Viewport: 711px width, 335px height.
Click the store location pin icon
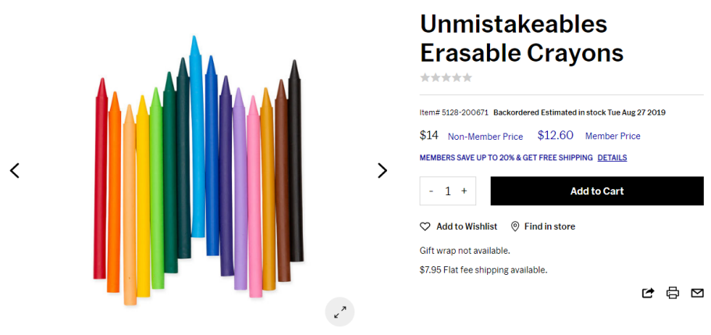pos(515,226)
